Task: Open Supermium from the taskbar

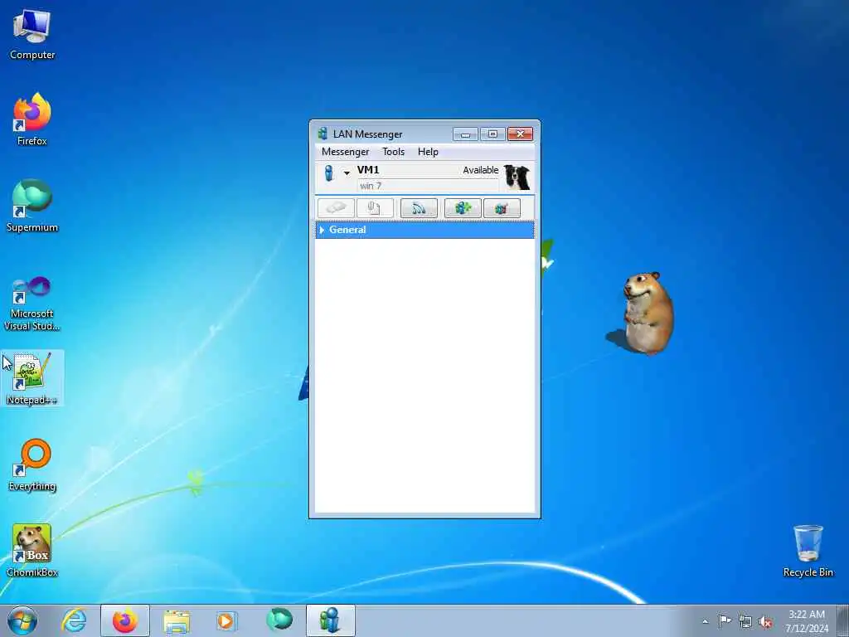Action: (x=279, y=620)
